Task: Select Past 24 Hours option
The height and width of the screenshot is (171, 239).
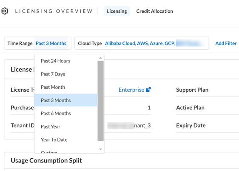Action: pos(65,61)
